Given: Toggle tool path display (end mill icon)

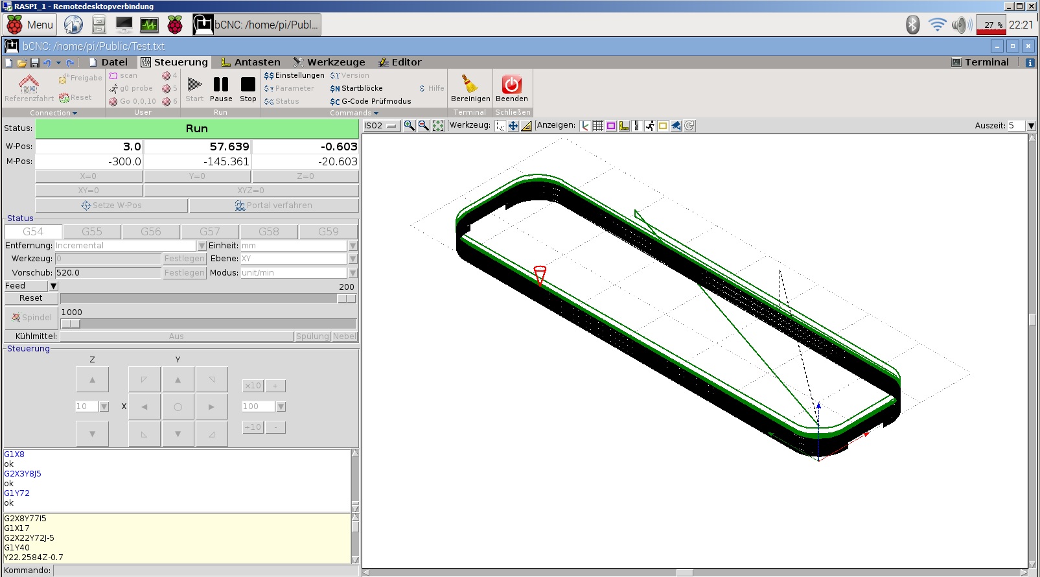Looking at the screenshot, I should click(637, 126).
